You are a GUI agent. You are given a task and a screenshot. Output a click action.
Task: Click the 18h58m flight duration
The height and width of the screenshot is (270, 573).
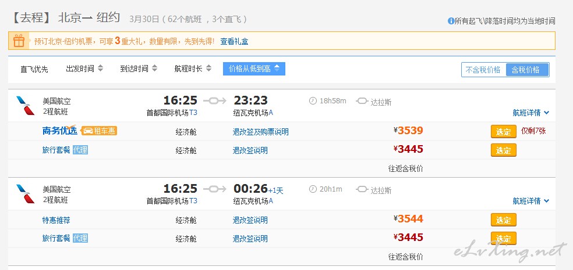pyautogui.click(x=333, y=101)
